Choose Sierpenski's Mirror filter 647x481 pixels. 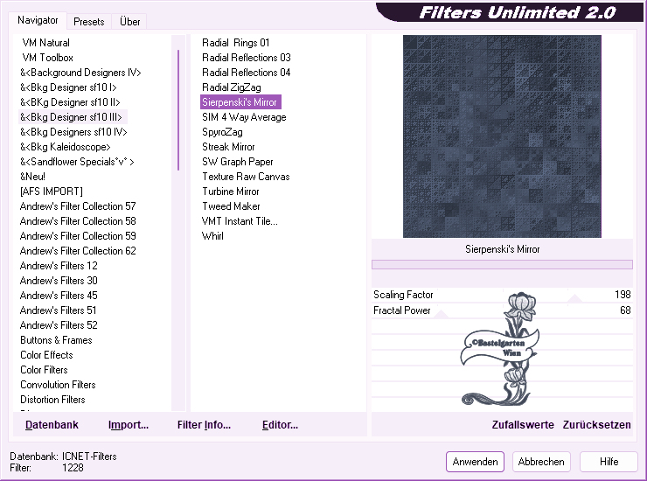[x=240, y=102]
